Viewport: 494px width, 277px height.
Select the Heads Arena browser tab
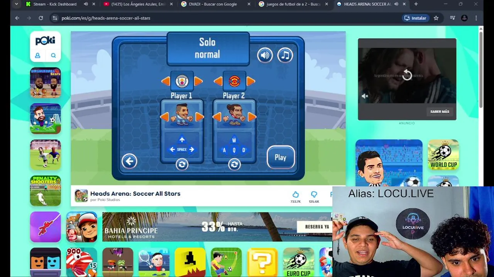367,4
